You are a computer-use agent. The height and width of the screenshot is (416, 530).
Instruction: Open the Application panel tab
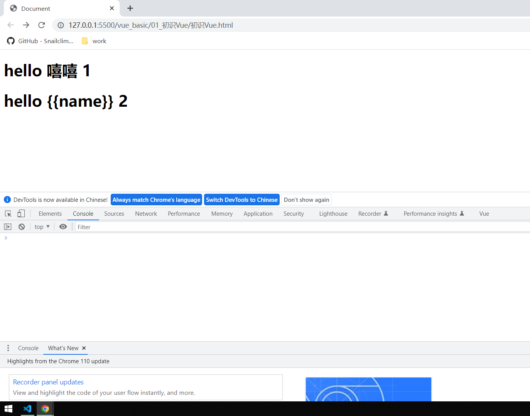tap(258, 214)
